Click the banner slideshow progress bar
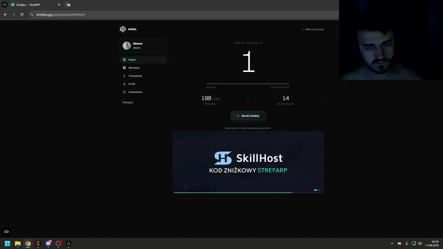 click(248, 192)
